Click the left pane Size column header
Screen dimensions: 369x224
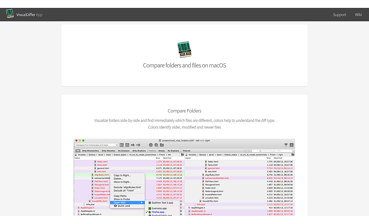[158, 158]
